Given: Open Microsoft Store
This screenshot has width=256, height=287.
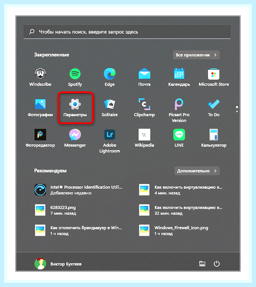Looking at the screenshot, I should 214,77.
